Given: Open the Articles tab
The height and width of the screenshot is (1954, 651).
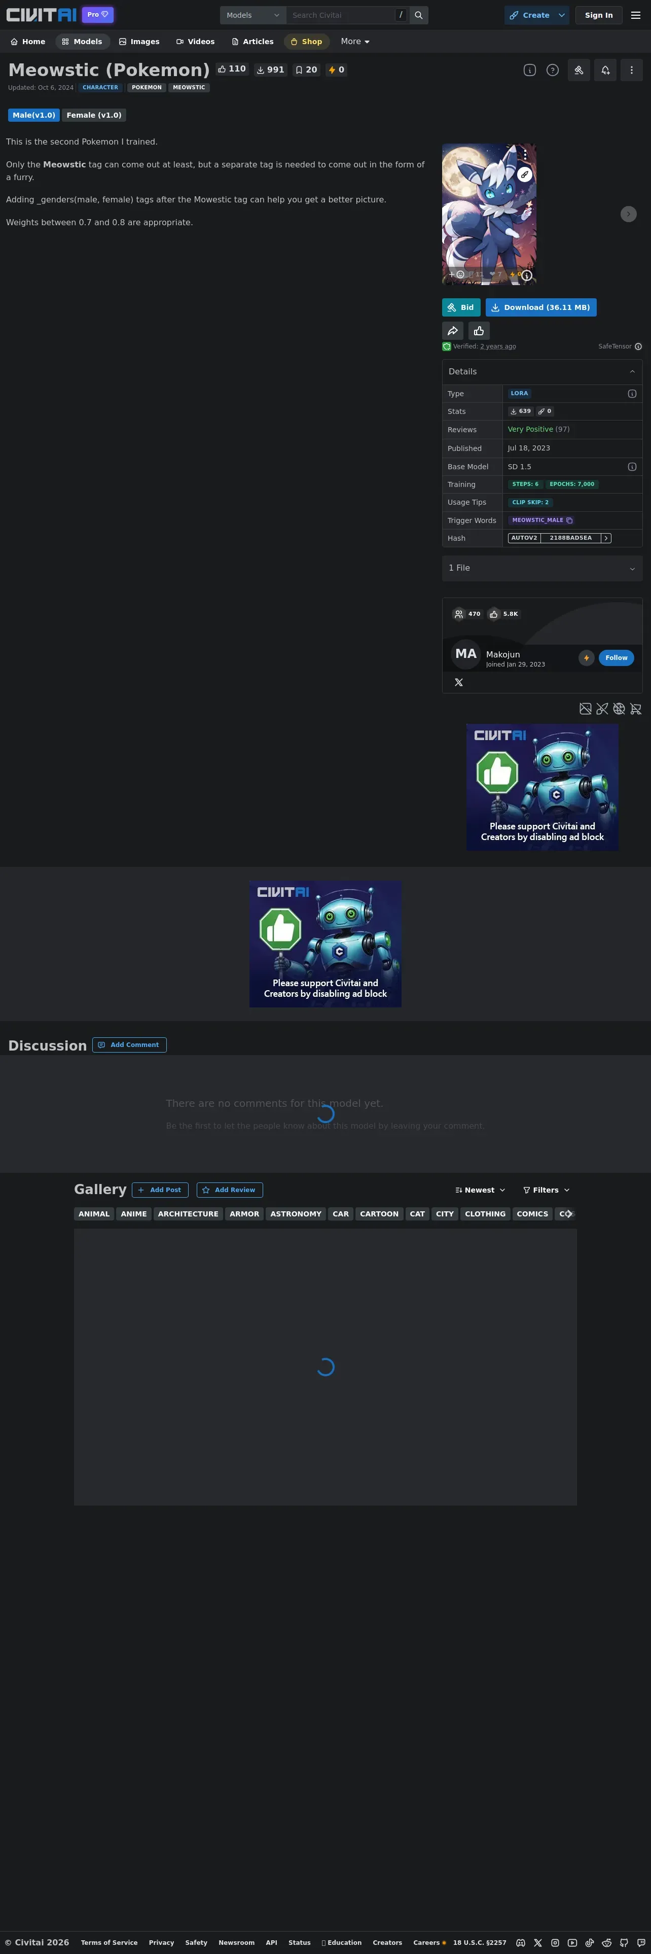Looking at the screenshot, I should pos(253,42).
